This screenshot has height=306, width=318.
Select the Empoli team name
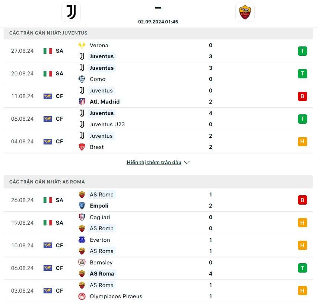click(99, 206)
